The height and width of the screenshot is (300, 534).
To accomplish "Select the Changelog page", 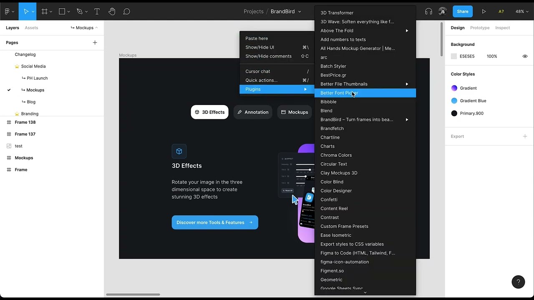I will tap(25, 55).
